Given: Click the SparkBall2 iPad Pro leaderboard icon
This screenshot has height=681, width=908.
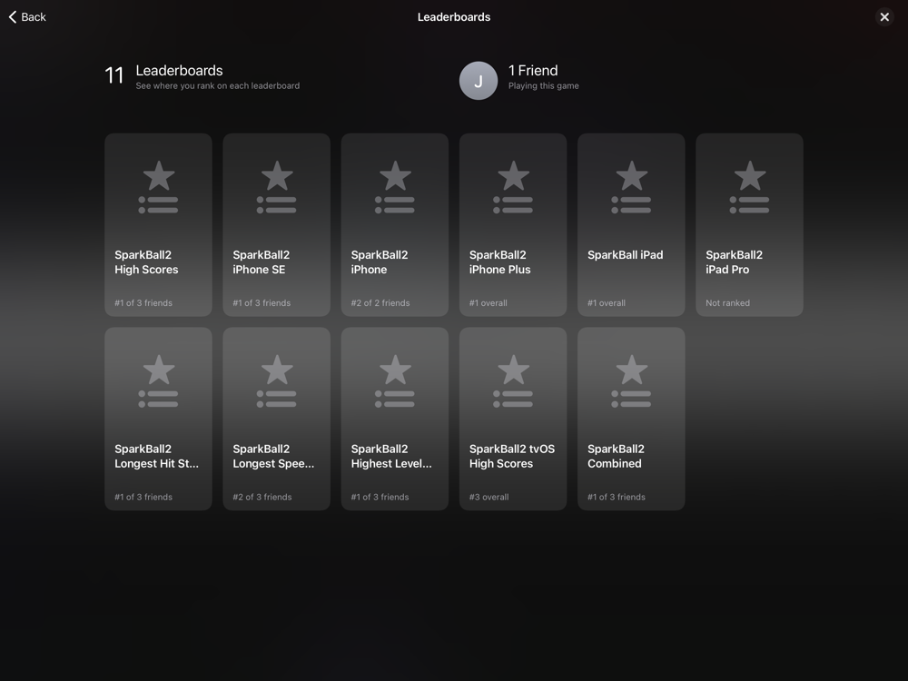Looking at the screenshot, I should point(749,187).
